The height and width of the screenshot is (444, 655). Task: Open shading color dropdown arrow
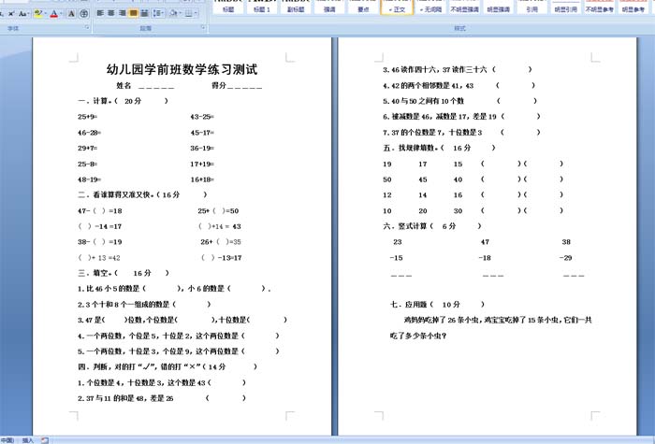click(180, 13)
